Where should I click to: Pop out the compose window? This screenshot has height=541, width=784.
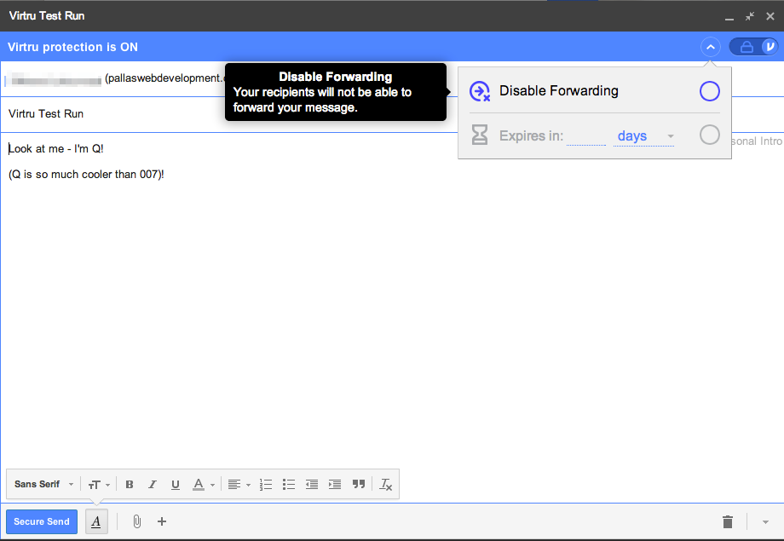(x=750, y=16)
